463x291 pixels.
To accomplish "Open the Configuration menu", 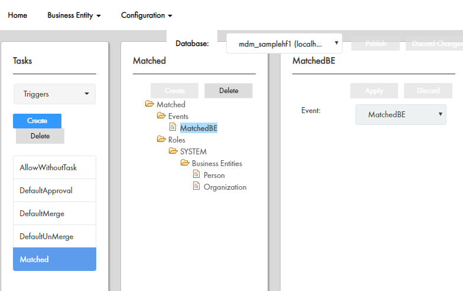I will tap(146, 15).
